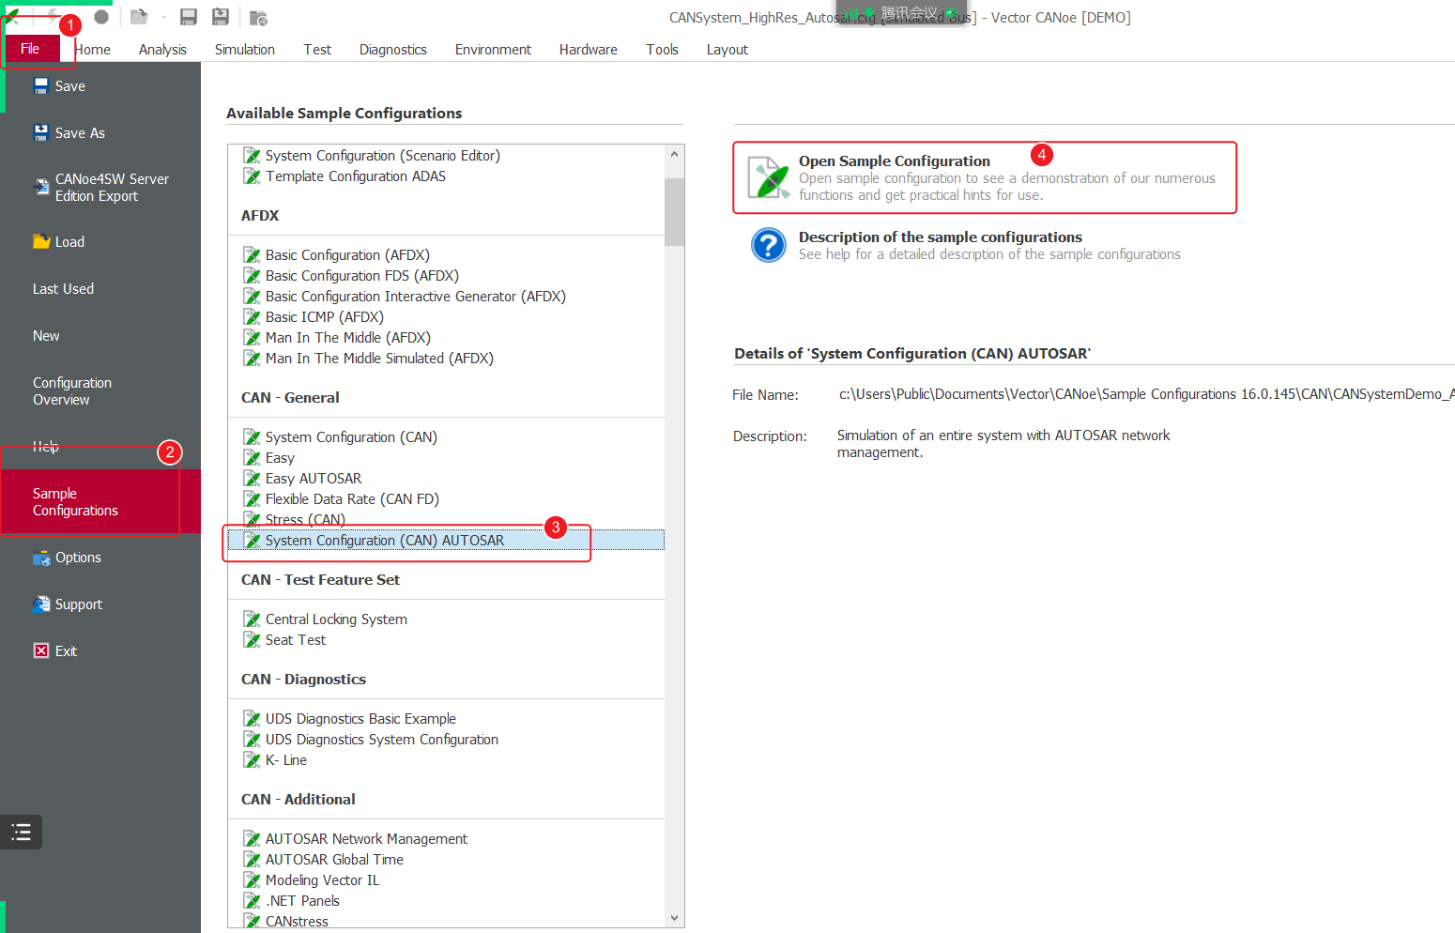1455x933 pixels.
Task: Select Man In The Middle Simulated (AFDX)
Action: pos(379,359)
